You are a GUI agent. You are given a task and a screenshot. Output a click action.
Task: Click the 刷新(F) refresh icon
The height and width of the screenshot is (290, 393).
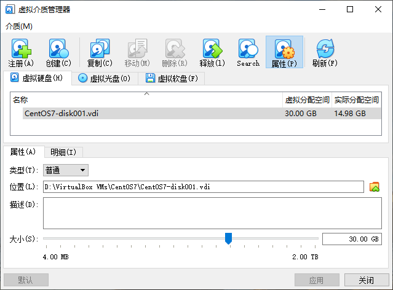point(325,53)
